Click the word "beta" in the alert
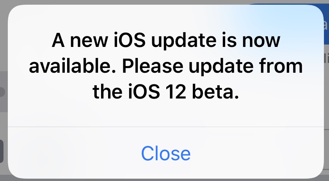The height and width of the screenshot is (181, 329). click(x=213, y=91)
